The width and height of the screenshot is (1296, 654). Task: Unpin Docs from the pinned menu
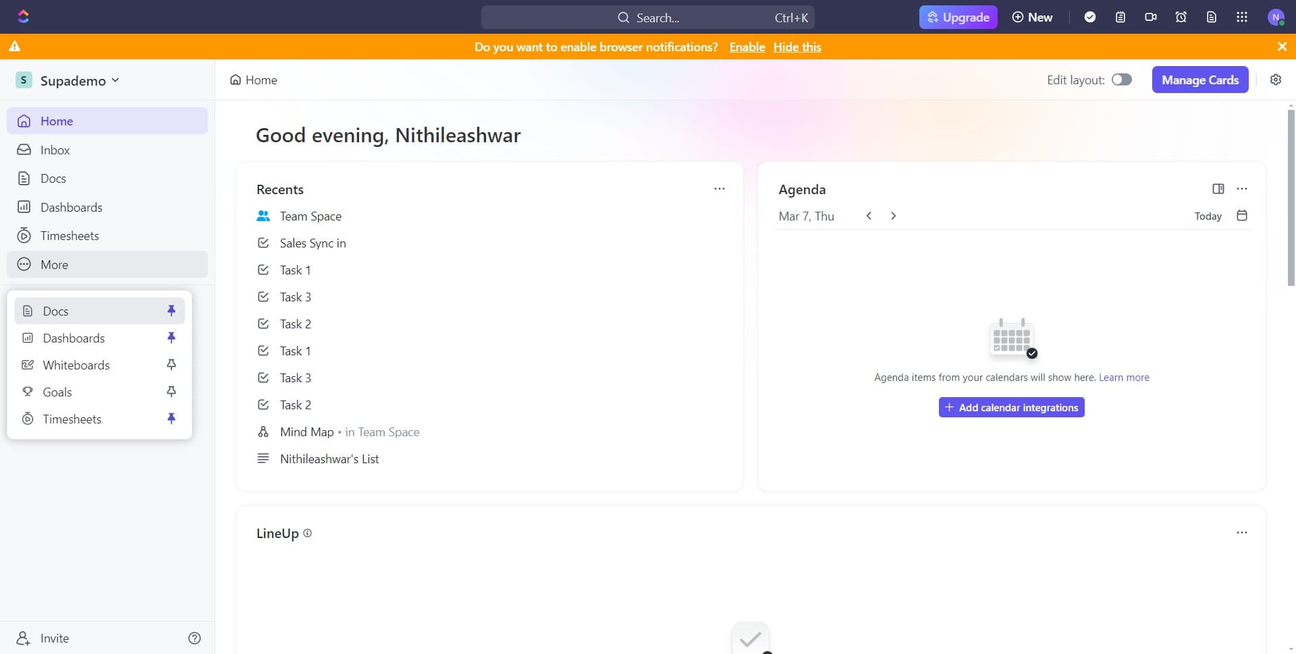click(x=171, y=311)
